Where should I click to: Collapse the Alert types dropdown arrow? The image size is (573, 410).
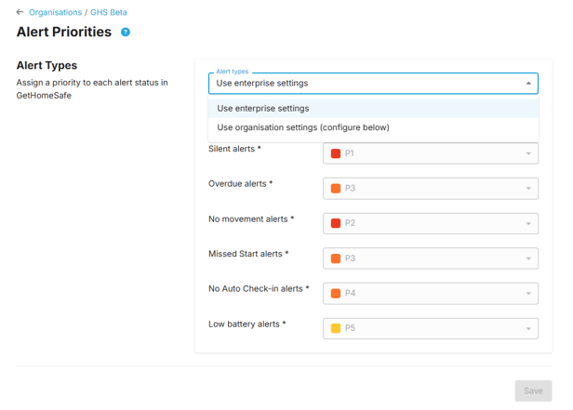pyautogui.click(x=528, y=84)
